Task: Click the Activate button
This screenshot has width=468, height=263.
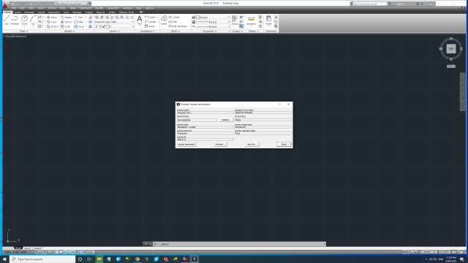Action: [x=220, y=145]
